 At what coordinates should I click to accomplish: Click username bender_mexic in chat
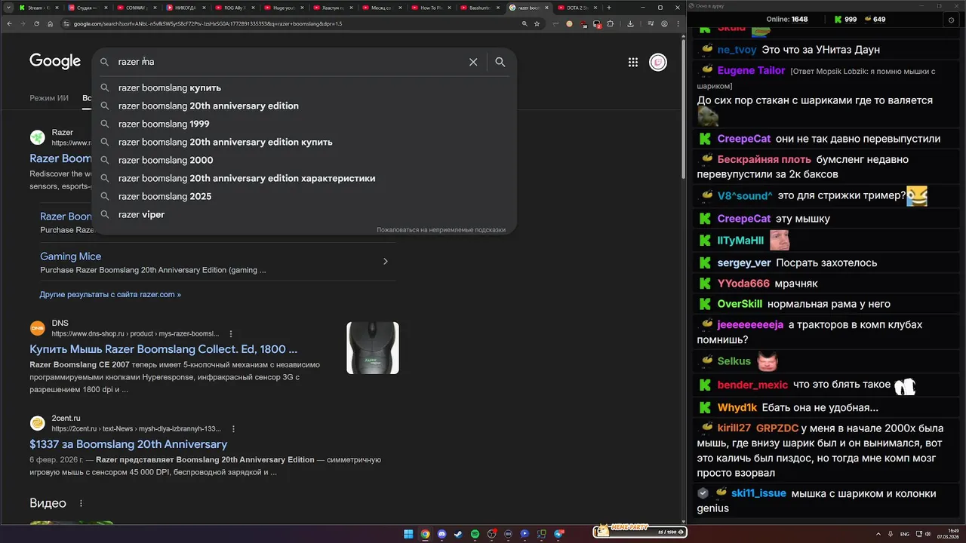[752, 385]
